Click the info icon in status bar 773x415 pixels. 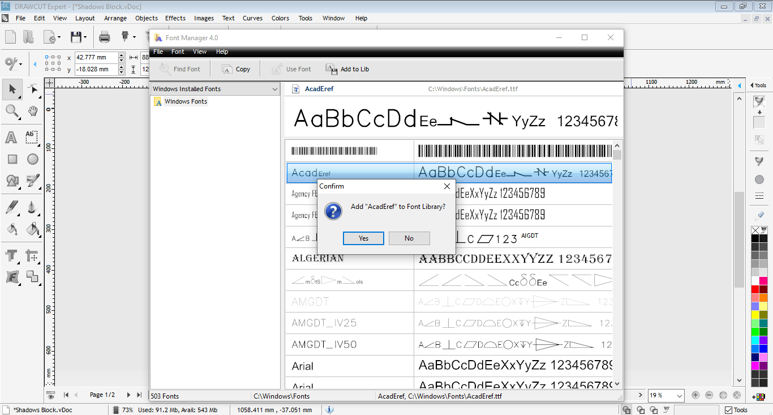[x=330, y=410]
